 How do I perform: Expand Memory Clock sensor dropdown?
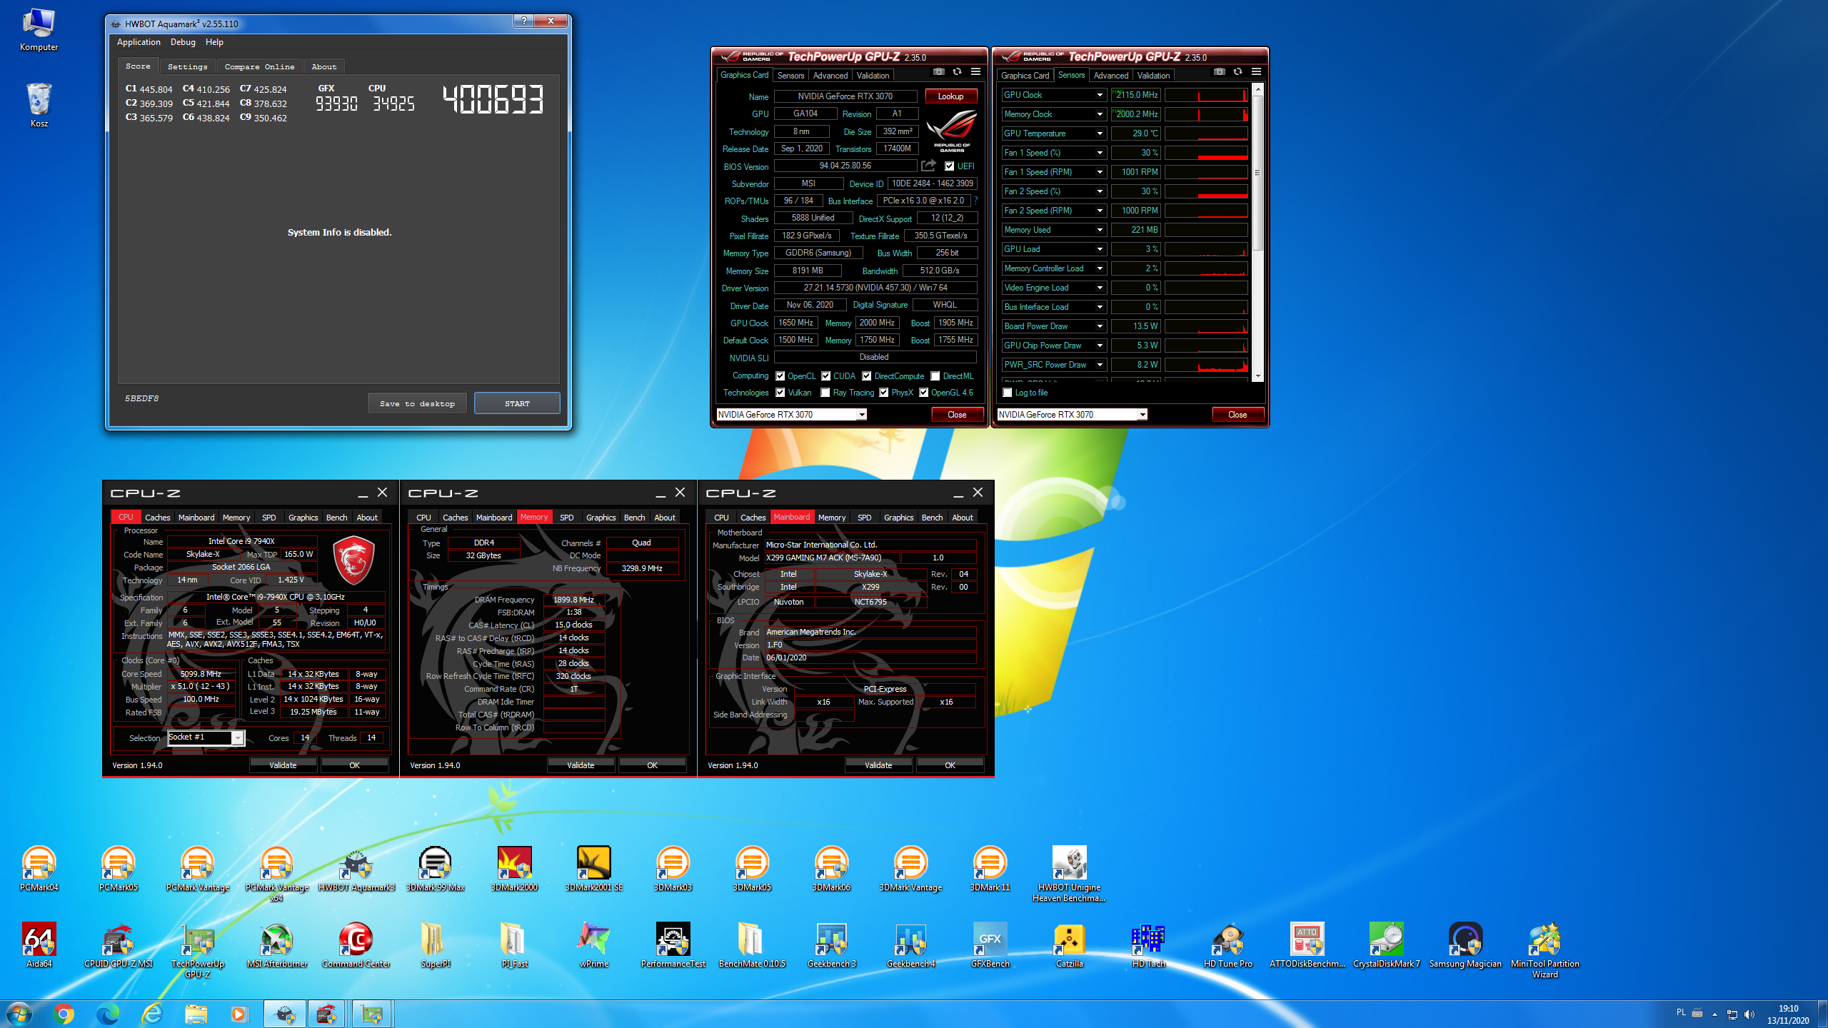click(1100, 114)
